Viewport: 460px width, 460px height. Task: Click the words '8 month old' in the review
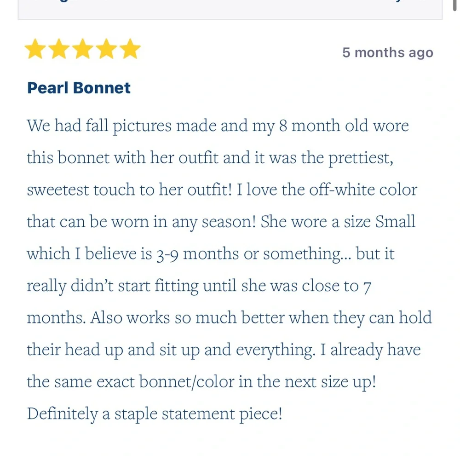tap(323, 126)
